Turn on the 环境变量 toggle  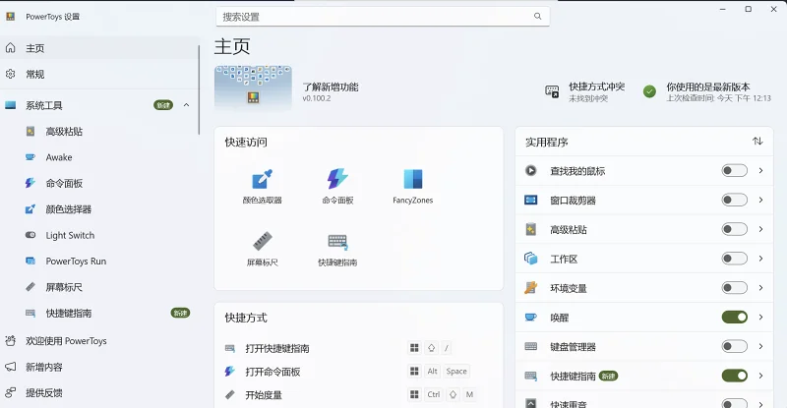click(734, 287)
